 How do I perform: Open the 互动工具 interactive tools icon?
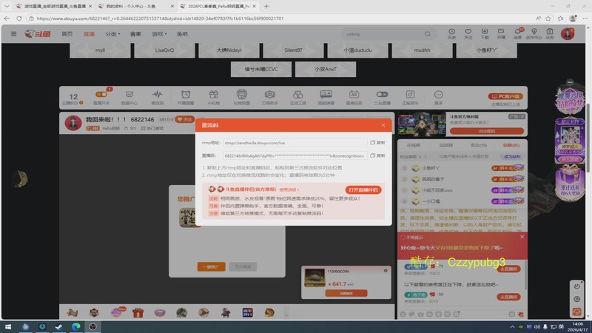click(298, 98)
